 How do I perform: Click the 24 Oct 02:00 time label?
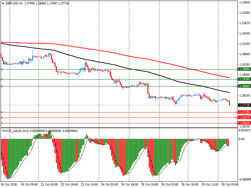click(x=109, y=185)
